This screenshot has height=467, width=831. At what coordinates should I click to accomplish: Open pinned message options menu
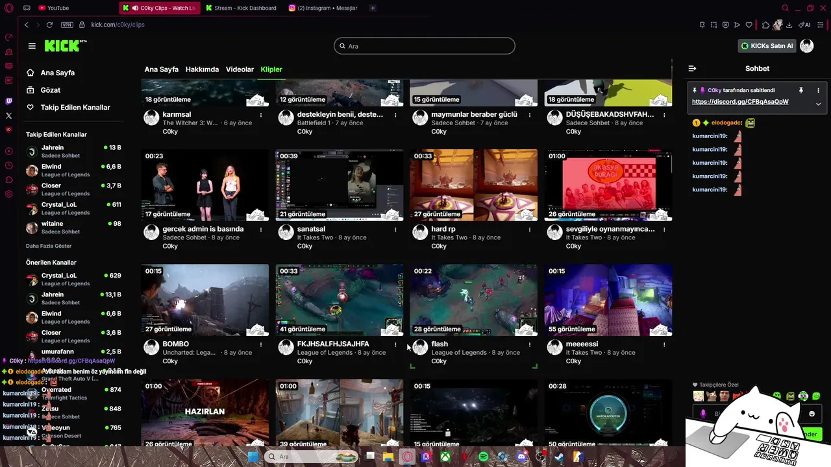pyautogui.click(x=818, y=90)
